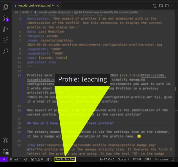The height and width of the screenshot is (167, 178).
Task: Close the vscode-profile-status.md tab
Action: pos(58,6)
